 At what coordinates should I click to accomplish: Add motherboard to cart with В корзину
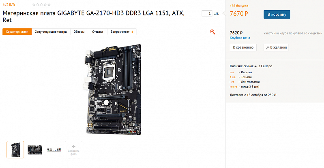point(277,15)
